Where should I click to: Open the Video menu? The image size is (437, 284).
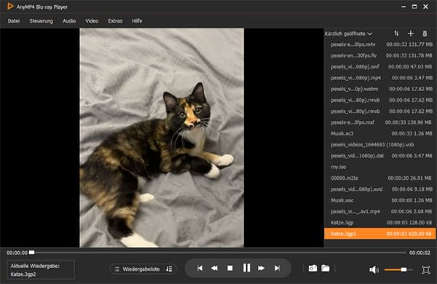[x=92, y=21]
